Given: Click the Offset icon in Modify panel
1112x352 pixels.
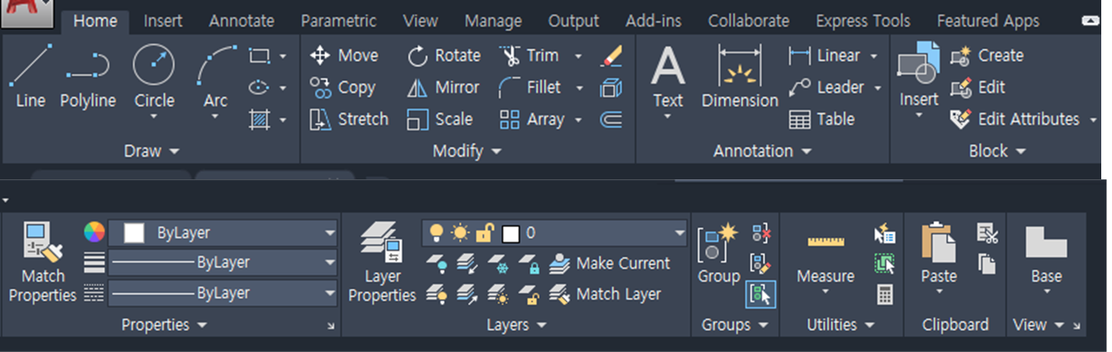Looking at the screenshot, I should tap(611, 120).
